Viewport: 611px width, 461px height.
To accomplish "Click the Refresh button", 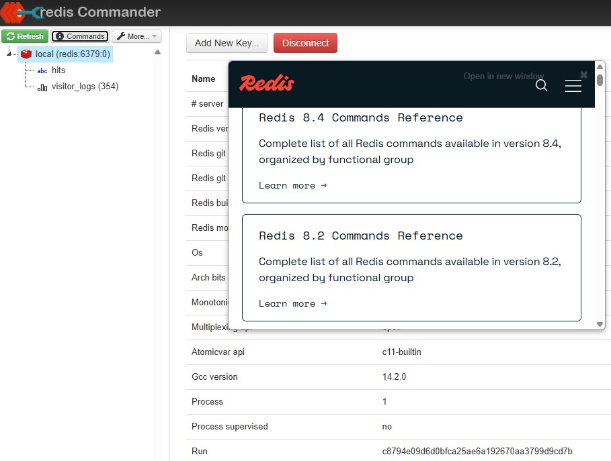I will point(25,36).
